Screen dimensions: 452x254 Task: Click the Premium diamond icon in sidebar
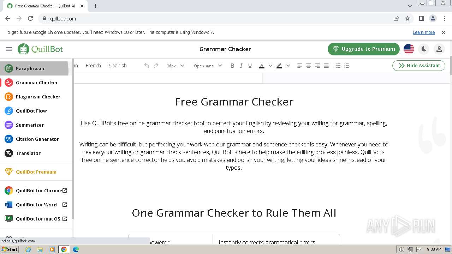click(x=9, y=172)
